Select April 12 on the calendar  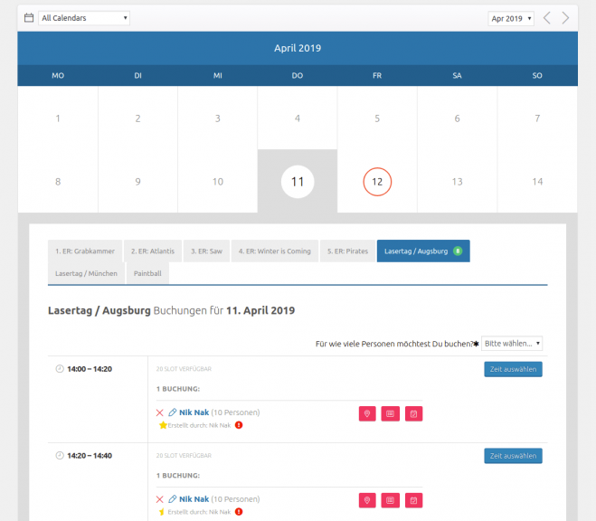pyautogui.click(x=377, y=182)
